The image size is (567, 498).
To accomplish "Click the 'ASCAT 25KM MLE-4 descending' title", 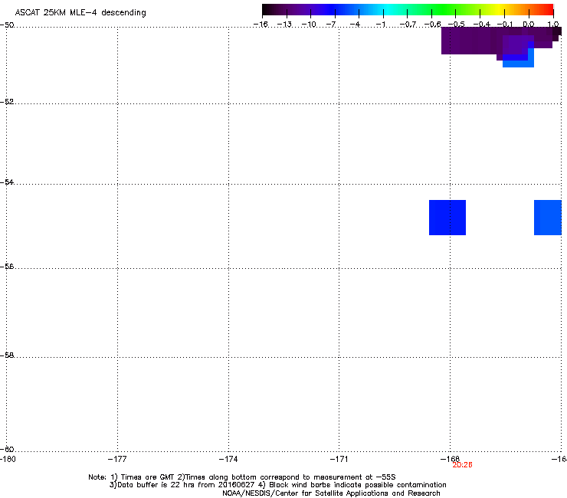I will pos(80,13).
